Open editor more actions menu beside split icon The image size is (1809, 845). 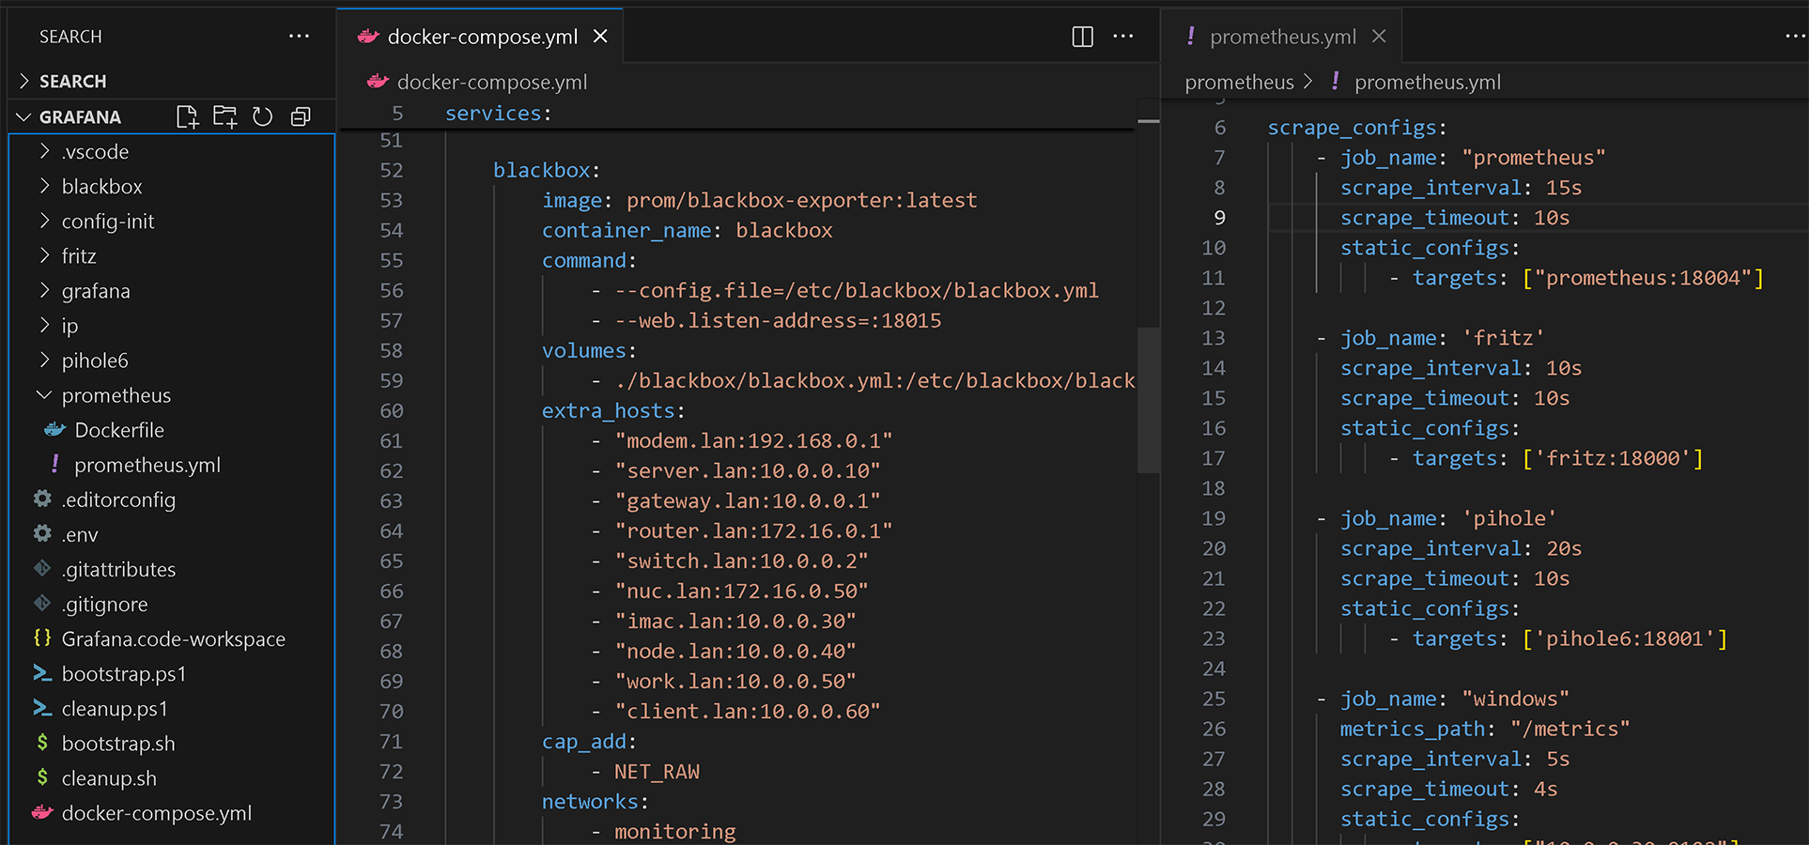pos(1123,37)
